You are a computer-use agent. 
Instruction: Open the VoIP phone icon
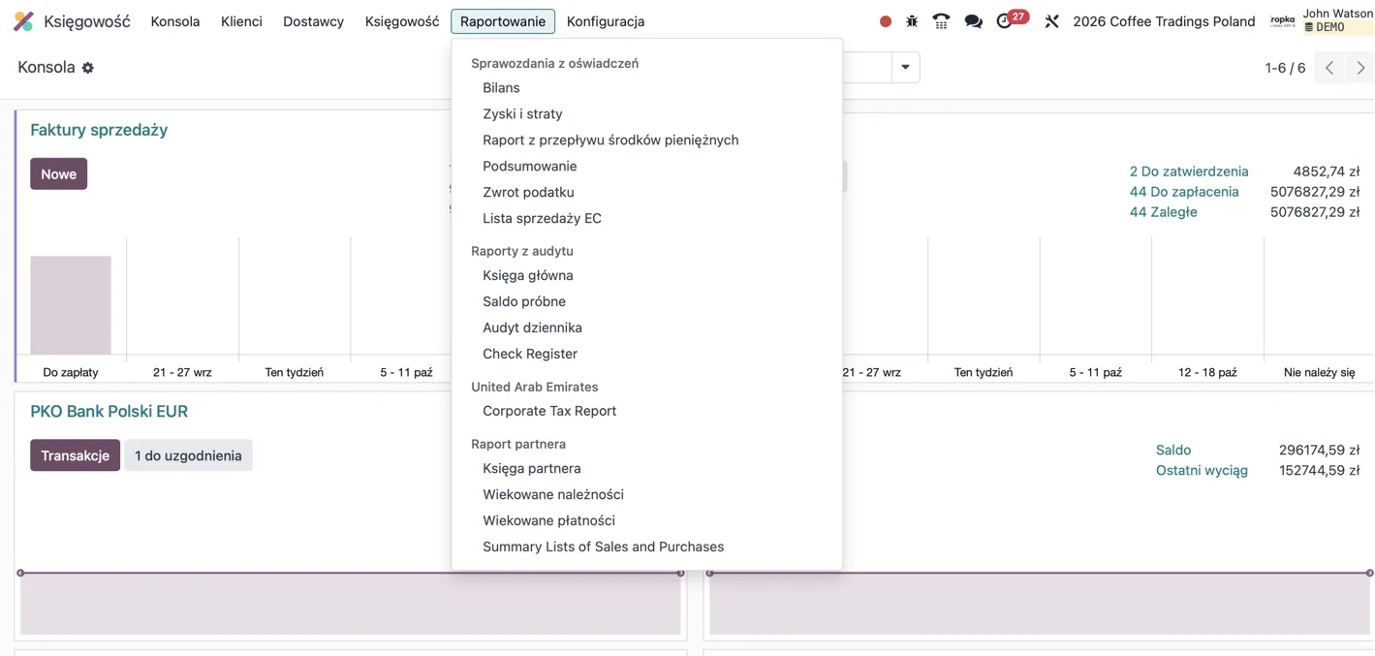941,21
